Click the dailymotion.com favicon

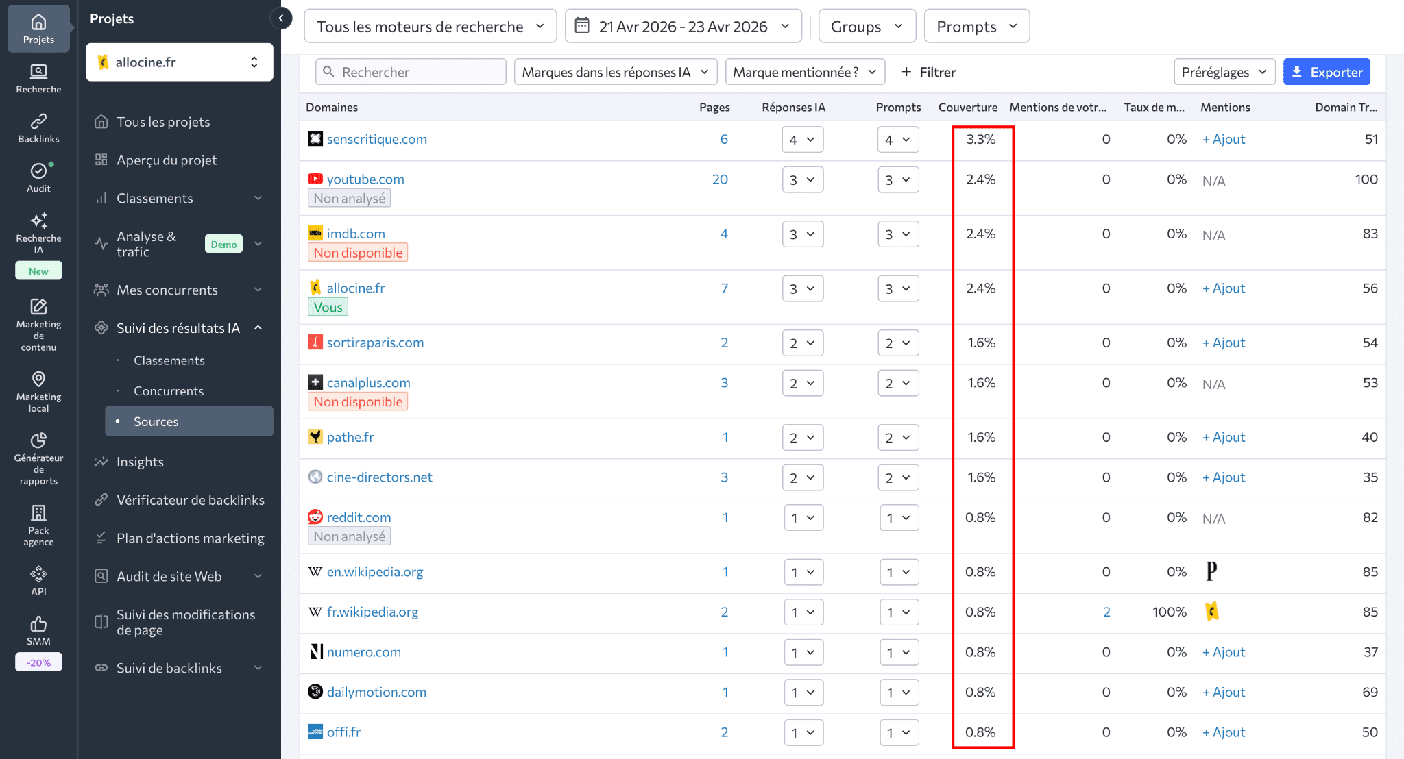(x=315, y=692)
